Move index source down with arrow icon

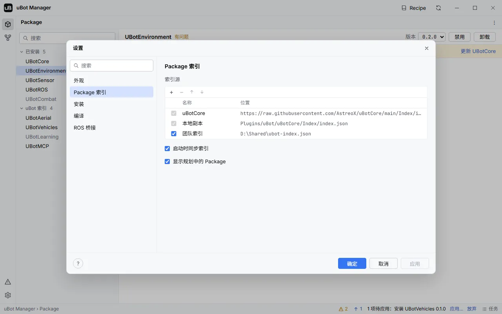(x=202, y=92)
